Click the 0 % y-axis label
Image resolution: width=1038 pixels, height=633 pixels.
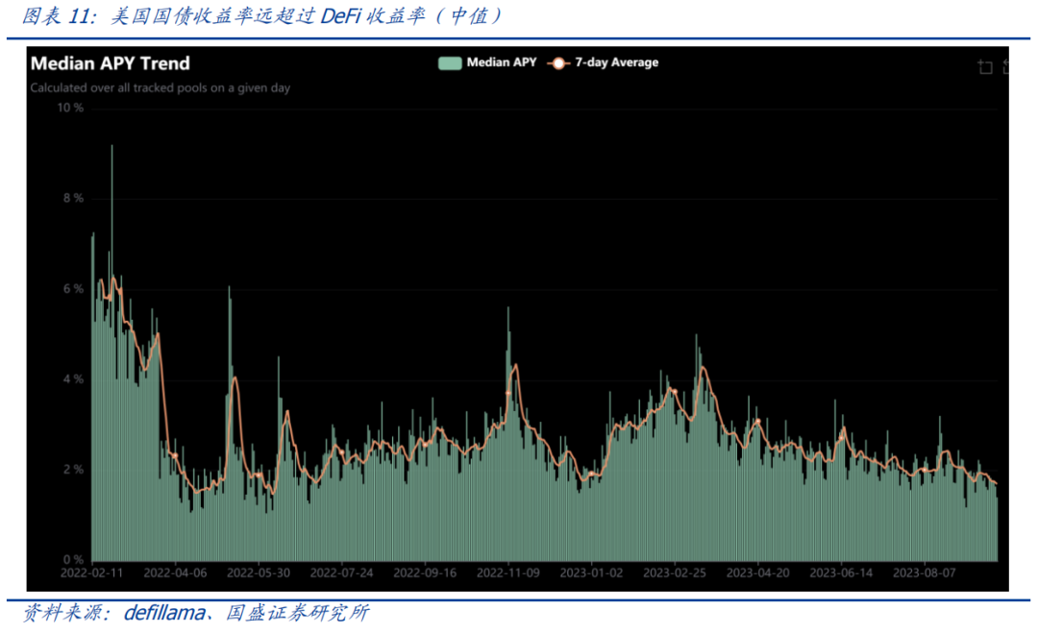click(74, 560)
